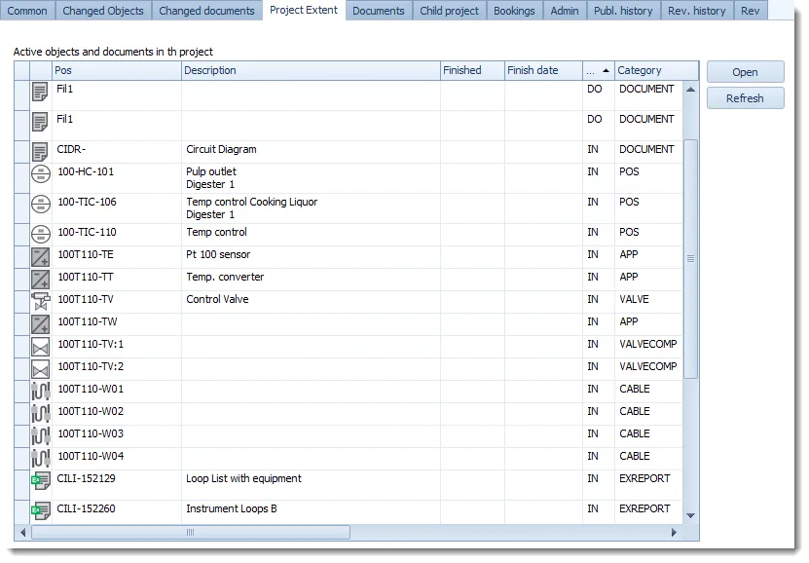Viewport: 809px width, 563px height.
Task: Click the vertical scrollbar up arrow
Action: coord(690,90)
